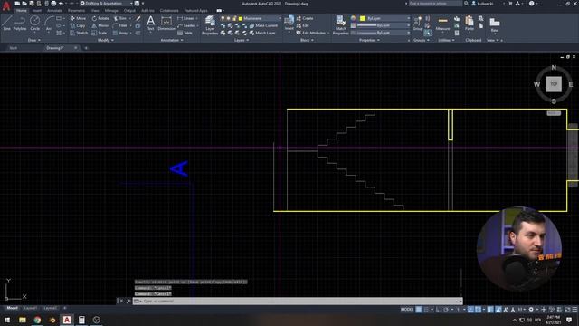Click Edit Attributes in Block panel
The image size is (579, 326).
click(x=311, y=33)
